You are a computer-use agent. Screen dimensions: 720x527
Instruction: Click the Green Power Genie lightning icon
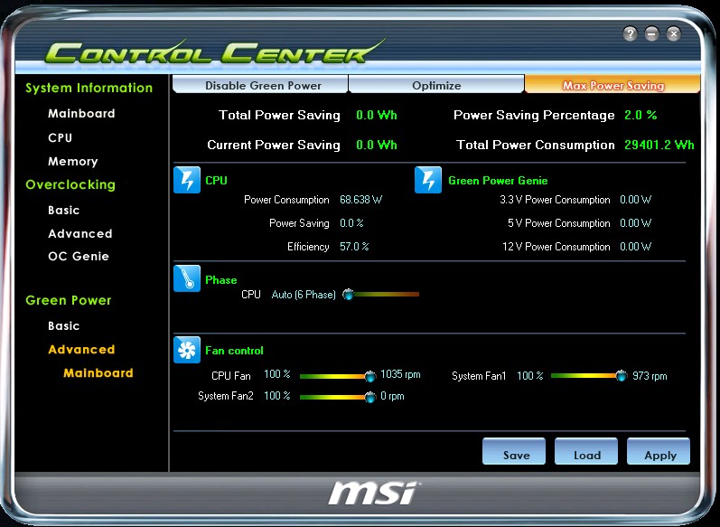(x=428, y=180)
